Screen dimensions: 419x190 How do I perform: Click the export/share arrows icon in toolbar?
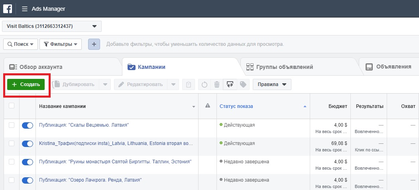click(230, 84)
